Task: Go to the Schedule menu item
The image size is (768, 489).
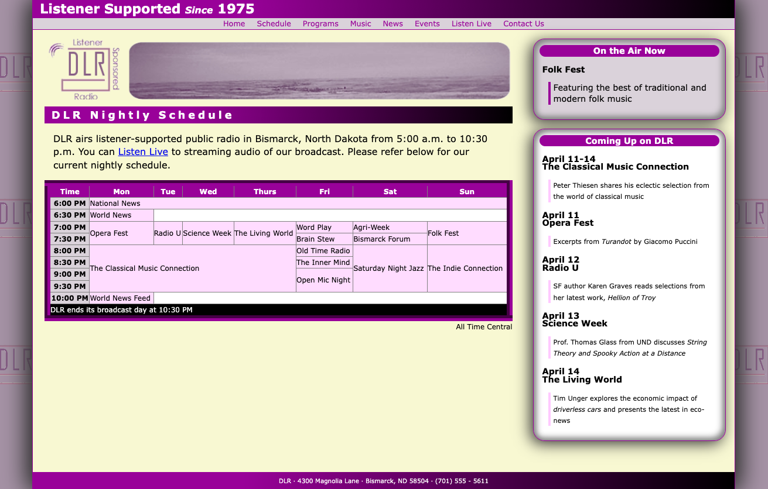Action: (274, 24)
